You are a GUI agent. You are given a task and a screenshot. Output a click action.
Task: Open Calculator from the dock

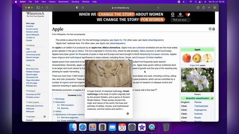point(102,127)
